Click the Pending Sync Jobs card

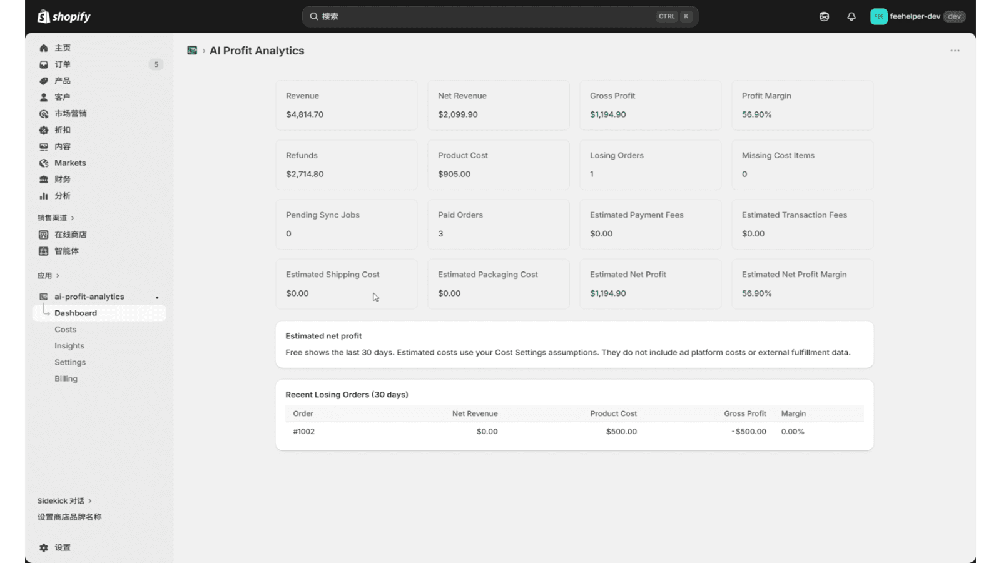tap(347, 224)
